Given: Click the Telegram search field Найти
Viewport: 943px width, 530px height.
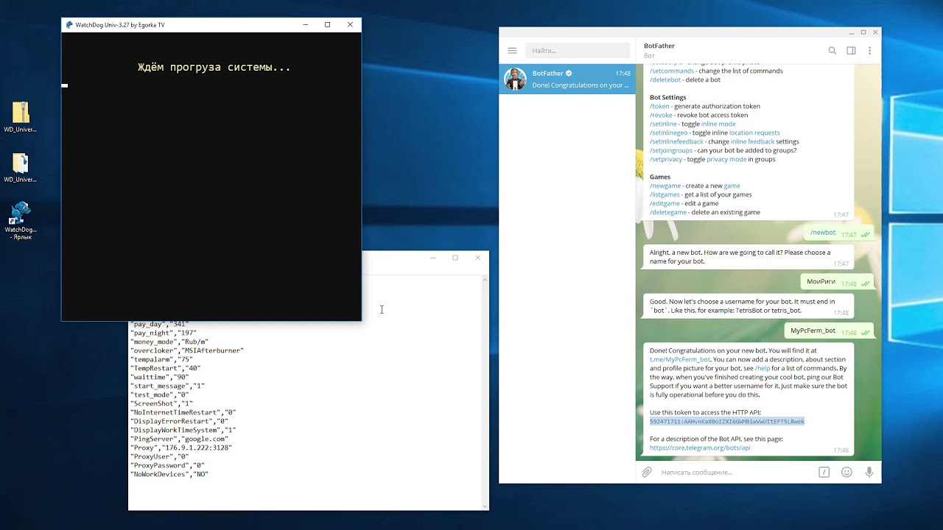Looking at the screenshot, I should (578, 51).
